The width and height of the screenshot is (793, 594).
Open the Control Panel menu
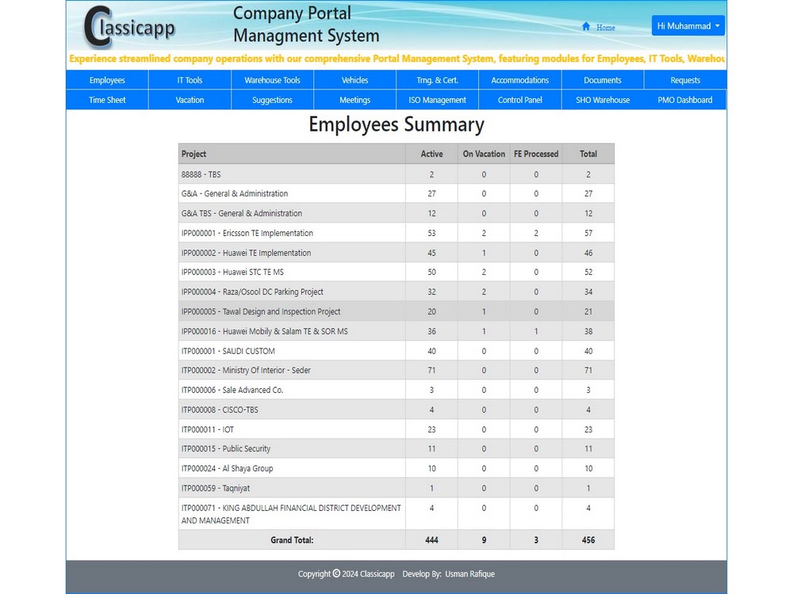(x=520, y=100)
